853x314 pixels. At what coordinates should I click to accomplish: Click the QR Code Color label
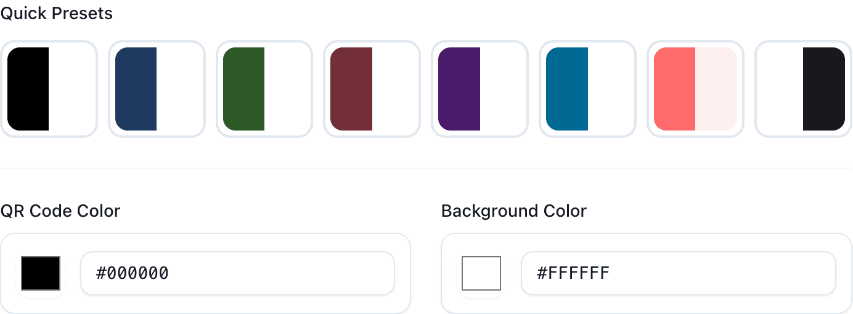point(60,211)
